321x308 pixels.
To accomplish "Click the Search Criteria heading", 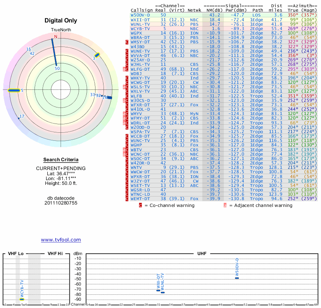I will point(61,160).
